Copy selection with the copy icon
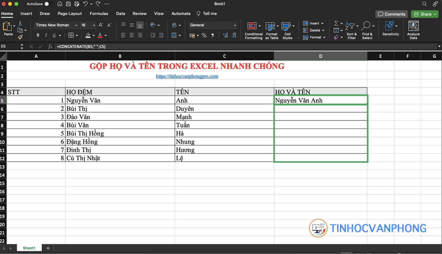 pyautogui.click(x=20, y=30)
